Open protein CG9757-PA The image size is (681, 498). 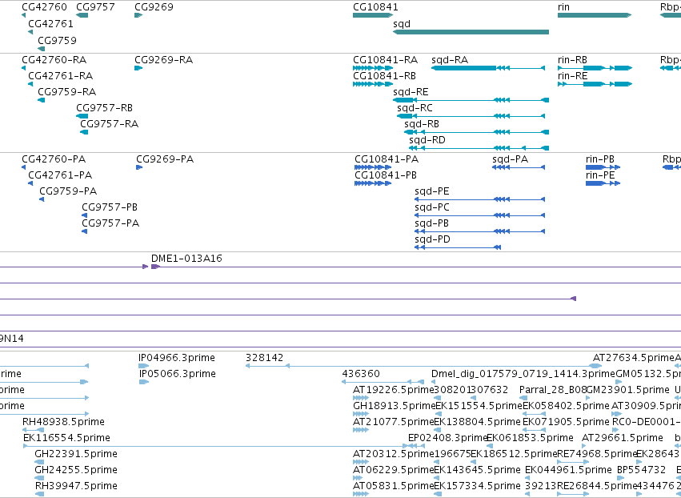(x=110, y=223)
